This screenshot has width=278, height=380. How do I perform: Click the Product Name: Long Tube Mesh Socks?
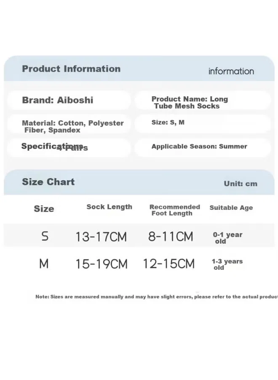(x=190, y=103)
